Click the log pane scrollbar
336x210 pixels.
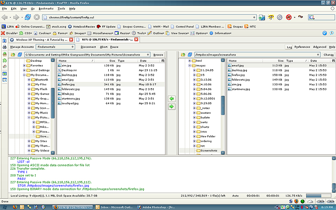pos(333,186)
